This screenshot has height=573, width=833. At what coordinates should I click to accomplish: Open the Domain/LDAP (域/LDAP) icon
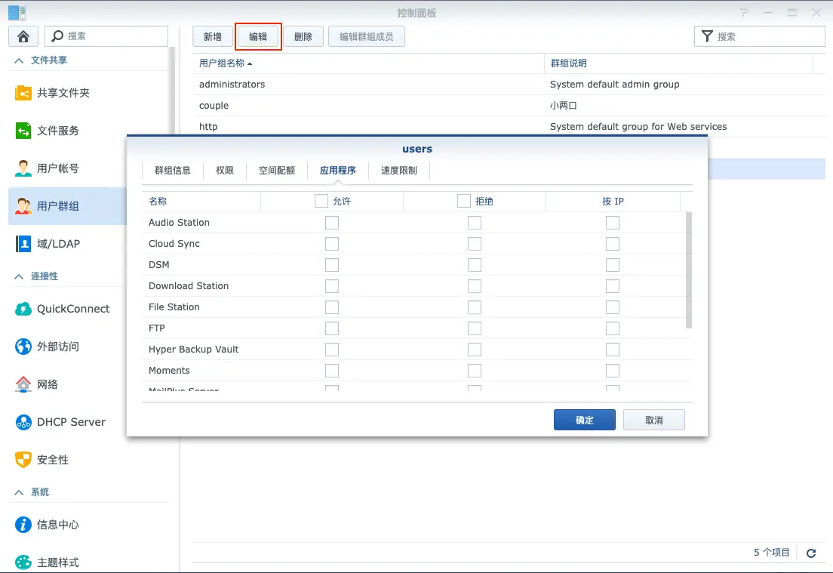pos(23,244)
